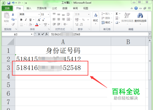The height and width of the screenshot is (110, 153).
Task: Increase font size with large A icon
Action: (x=39, y=20)
